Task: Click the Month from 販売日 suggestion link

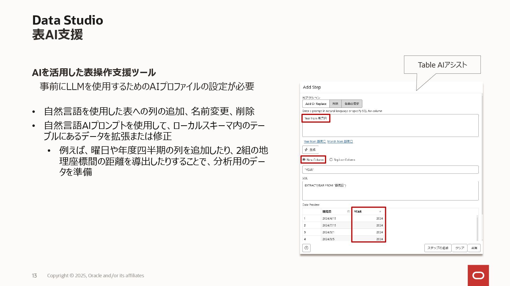Action: coord(340,142)
